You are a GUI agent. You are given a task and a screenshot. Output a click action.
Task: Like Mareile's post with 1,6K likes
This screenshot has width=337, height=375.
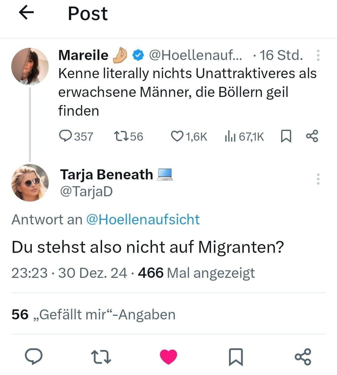178,137
